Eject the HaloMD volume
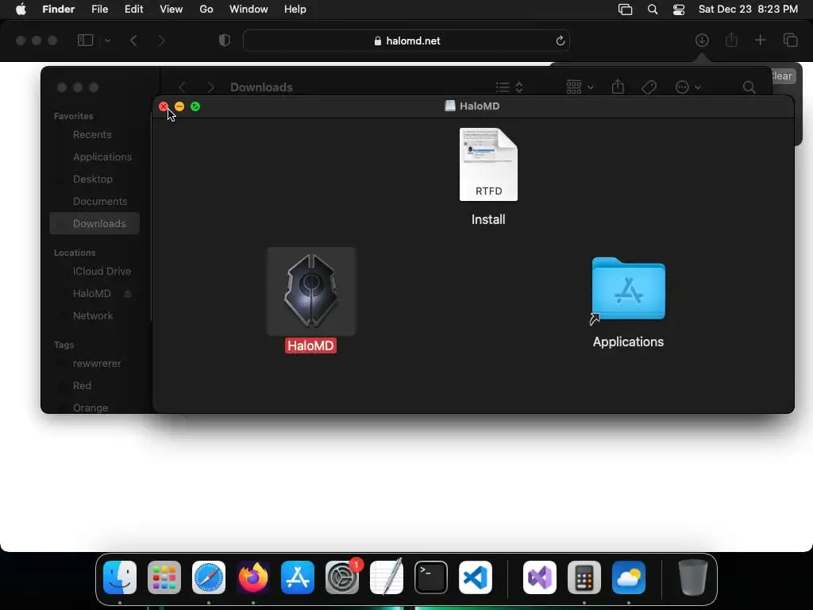 coord(128,294)
